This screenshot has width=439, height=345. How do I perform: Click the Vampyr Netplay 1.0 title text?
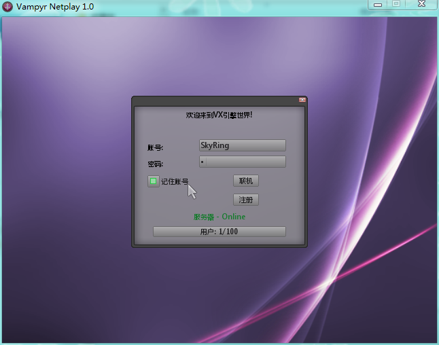click(55, 6)
